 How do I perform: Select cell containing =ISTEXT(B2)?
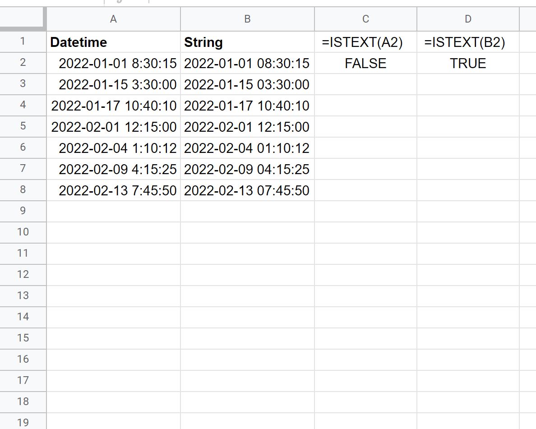click(468, 42)
